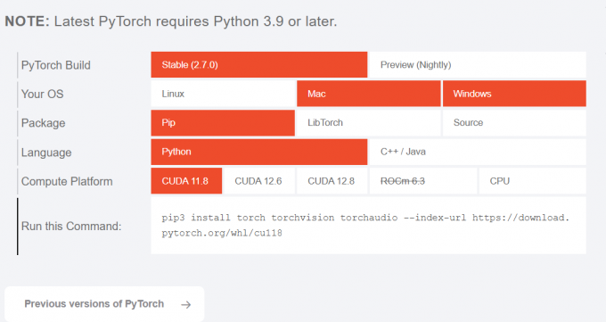Click the Package row label

coord(44,123)
